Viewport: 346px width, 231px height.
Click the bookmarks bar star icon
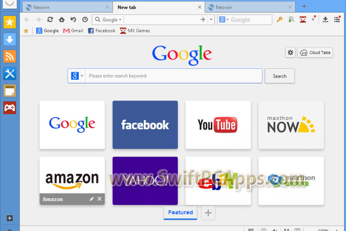point(26,31)
